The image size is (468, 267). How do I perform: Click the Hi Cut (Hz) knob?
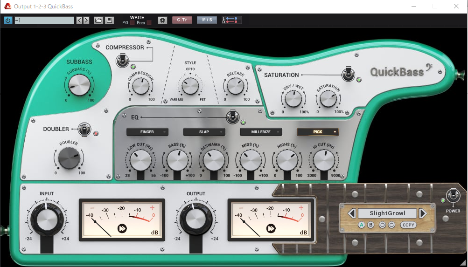[x=324, y=161]
